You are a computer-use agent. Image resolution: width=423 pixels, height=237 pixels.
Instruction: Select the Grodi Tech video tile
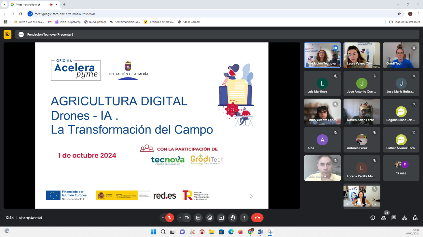pyautogui.click(x=401, y=55)
